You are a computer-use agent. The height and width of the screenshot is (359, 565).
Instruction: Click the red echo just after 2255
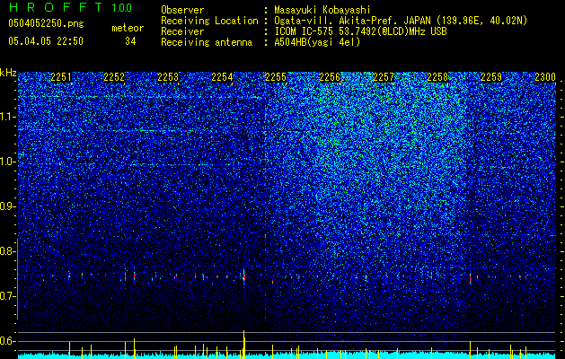[272, 281]
